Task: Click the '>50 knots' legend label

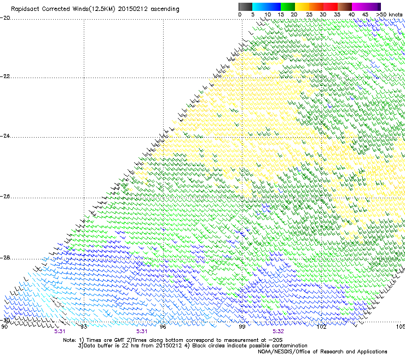Action: click(389, 15)
